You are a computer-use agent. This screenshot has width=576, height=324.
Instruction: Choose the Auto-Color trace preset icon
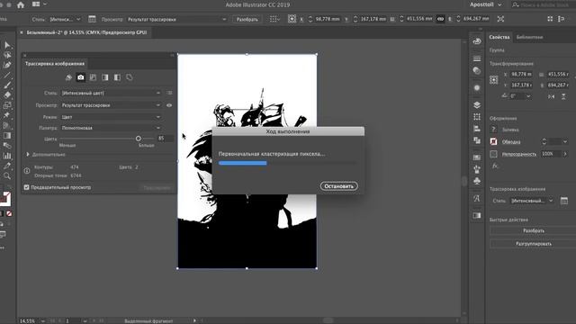click(68, 77)
